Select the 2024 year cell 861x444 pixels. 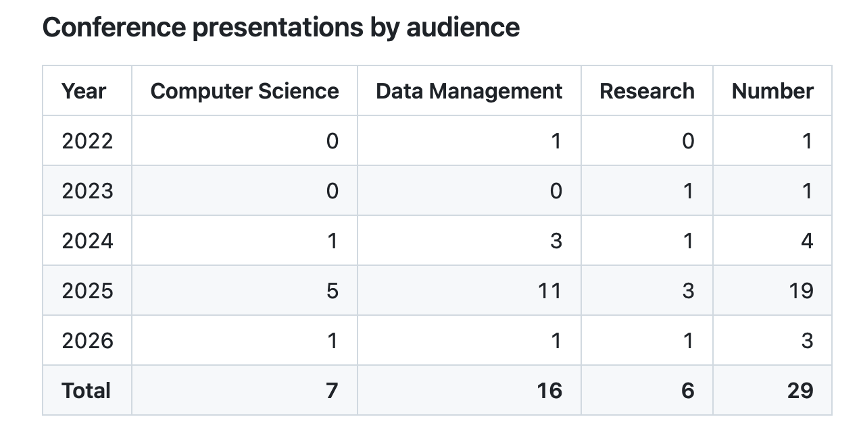(x=87, y=241)
